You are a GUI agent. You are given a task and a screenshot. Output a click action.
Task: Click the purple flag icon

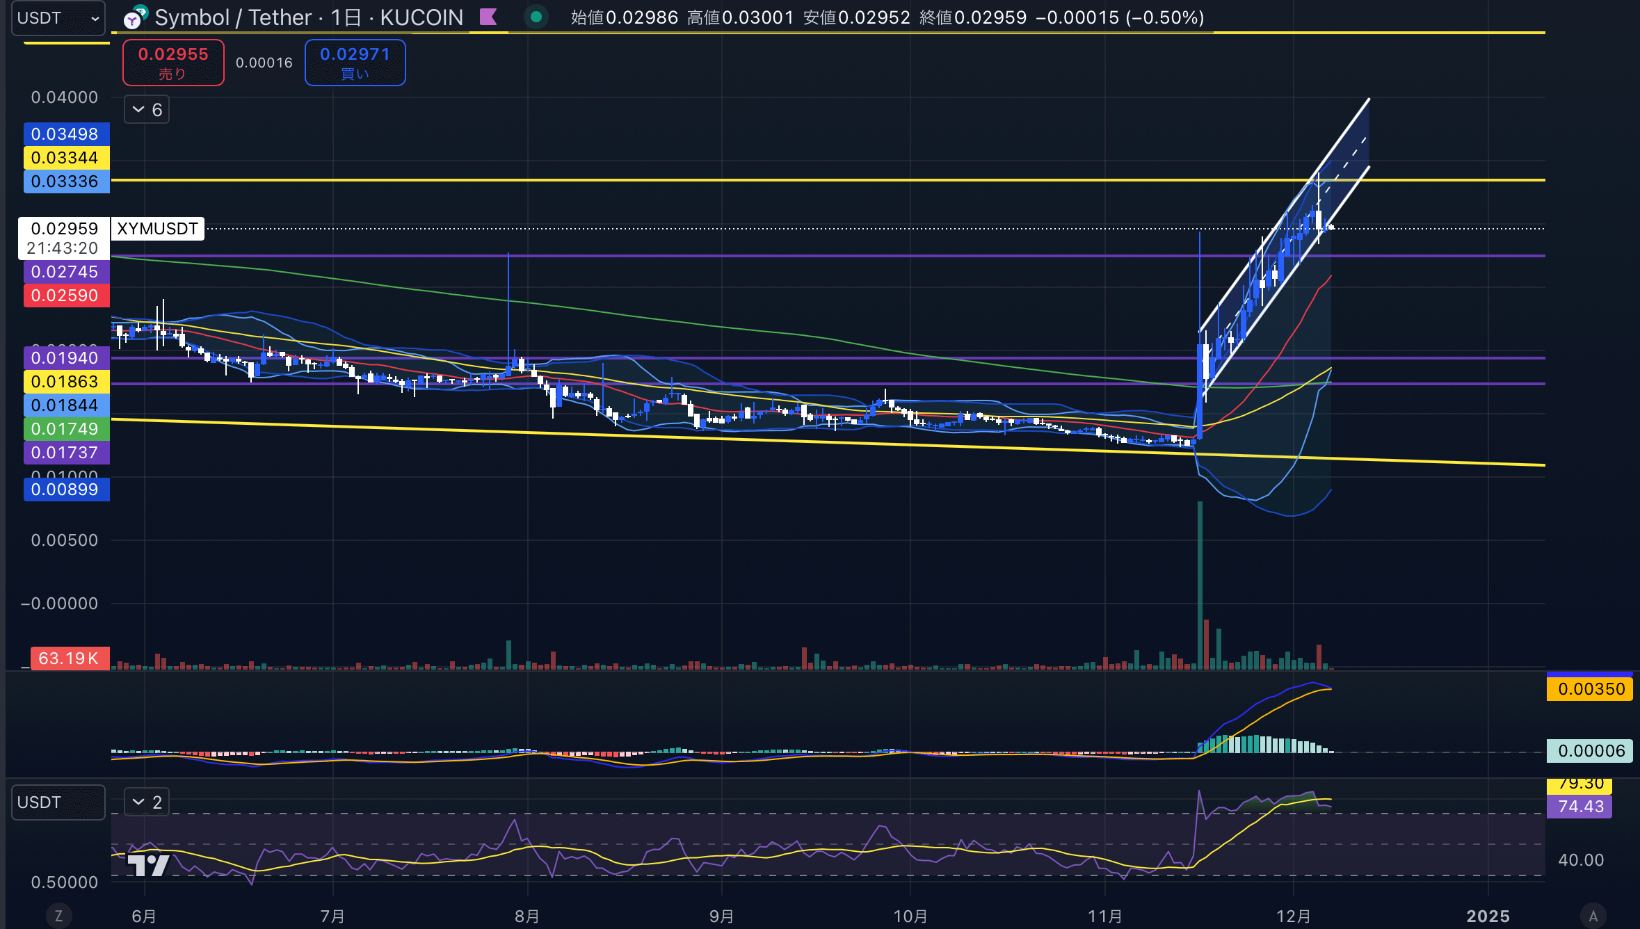(x=488, y=17)
